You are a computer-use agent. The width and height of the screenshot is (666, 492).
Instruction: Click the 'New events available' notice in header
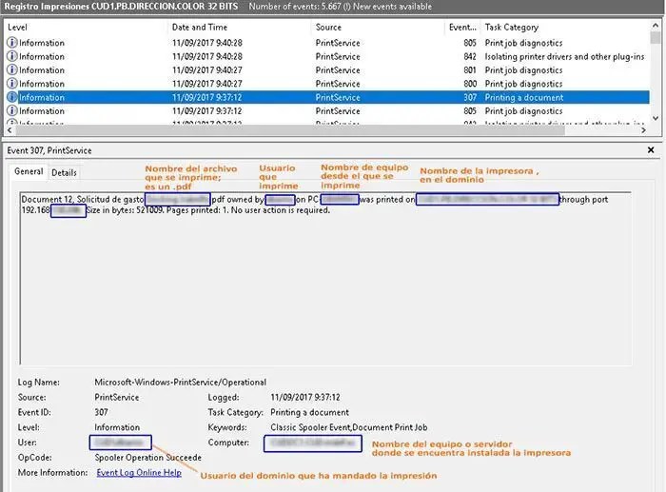click(392, 7)
